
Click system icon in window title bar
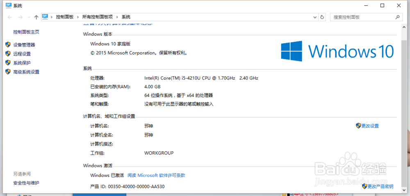(x=8, y=5)
